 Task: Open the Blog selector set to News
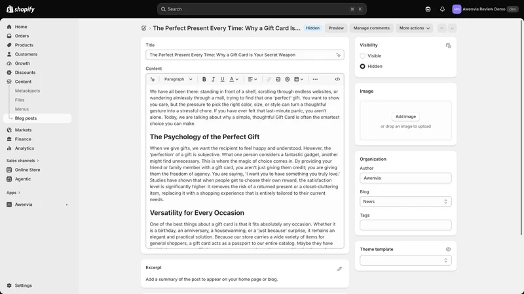pyautogui.click(x=405, y=202)
